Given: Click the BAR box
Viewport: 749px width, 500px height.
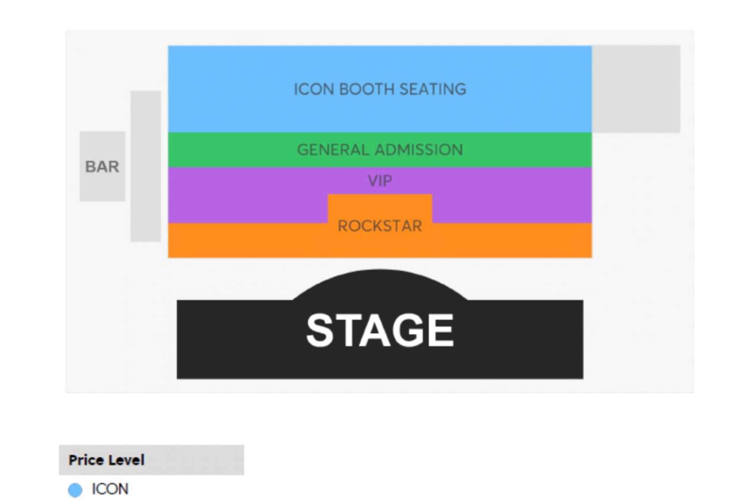Looking at the screenshot, I should click(102, 166).
